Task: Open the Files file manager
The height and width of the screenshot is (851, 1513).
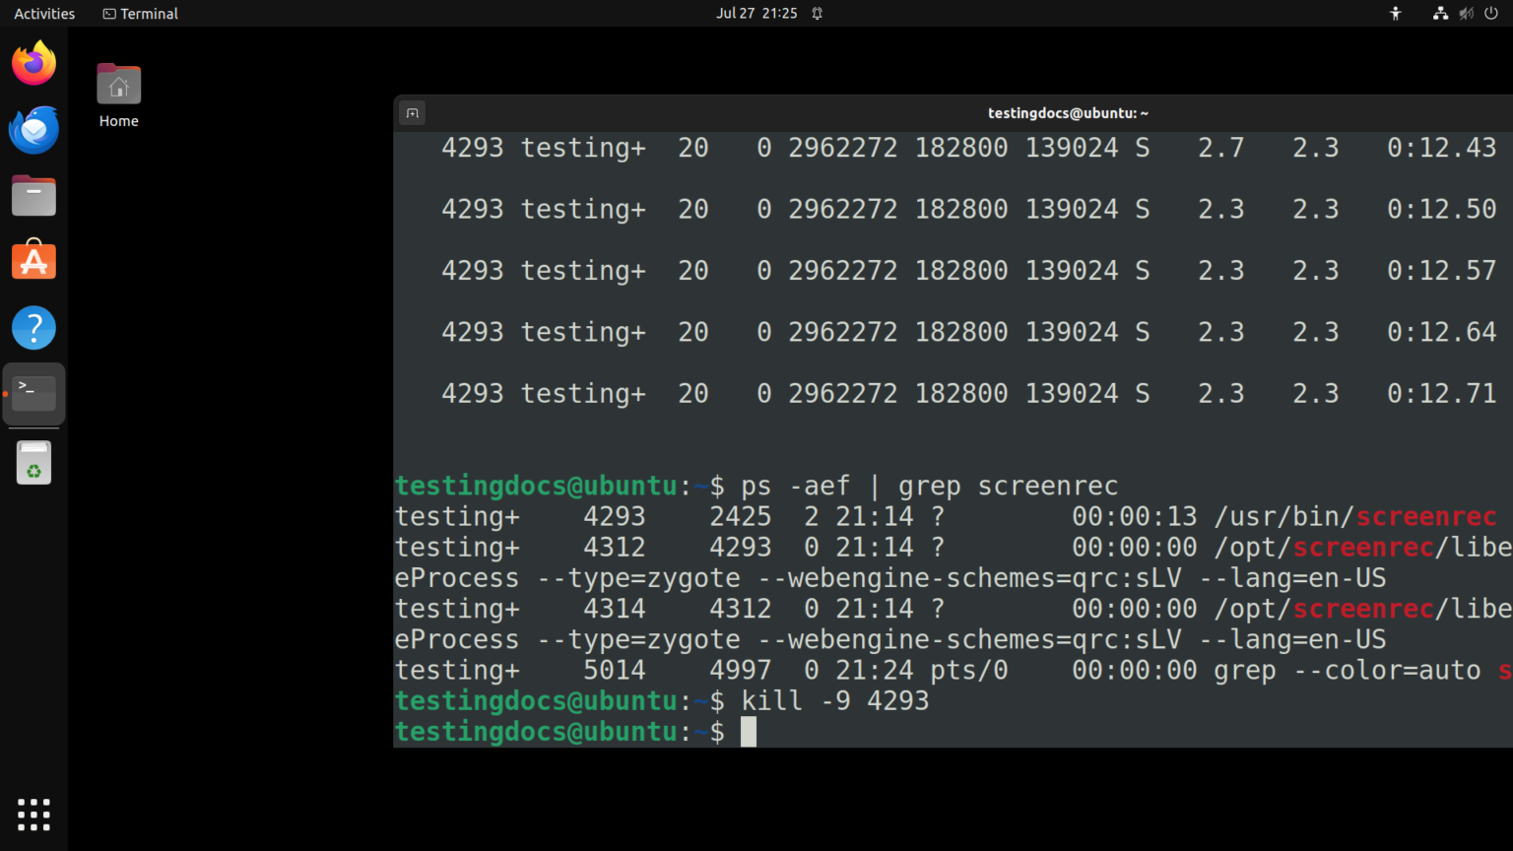Action: pyautogui.click(x=33, y=194)
